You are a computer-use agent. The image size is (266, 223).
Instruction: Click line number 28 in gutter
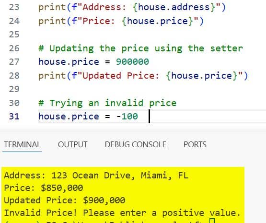(14, 75)
